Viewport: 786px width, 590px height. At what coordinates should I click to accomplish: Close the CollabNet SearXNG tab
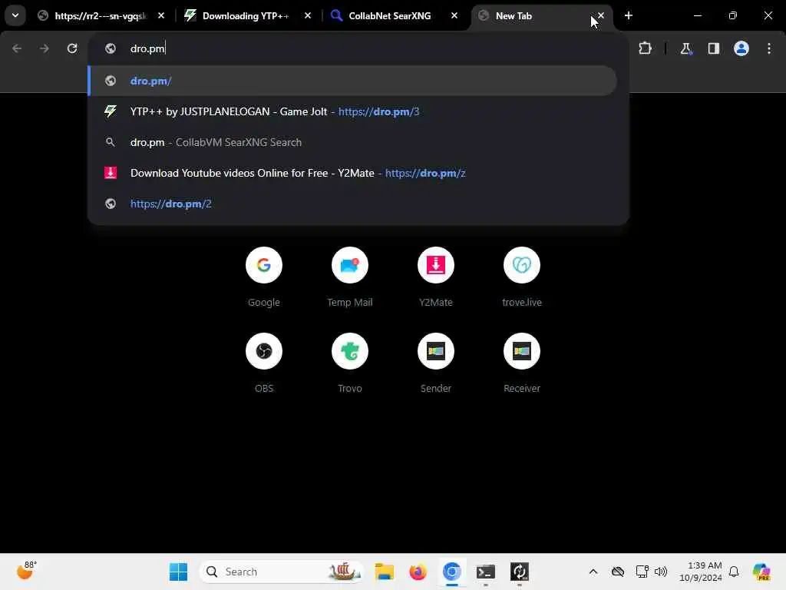(454, 15)
